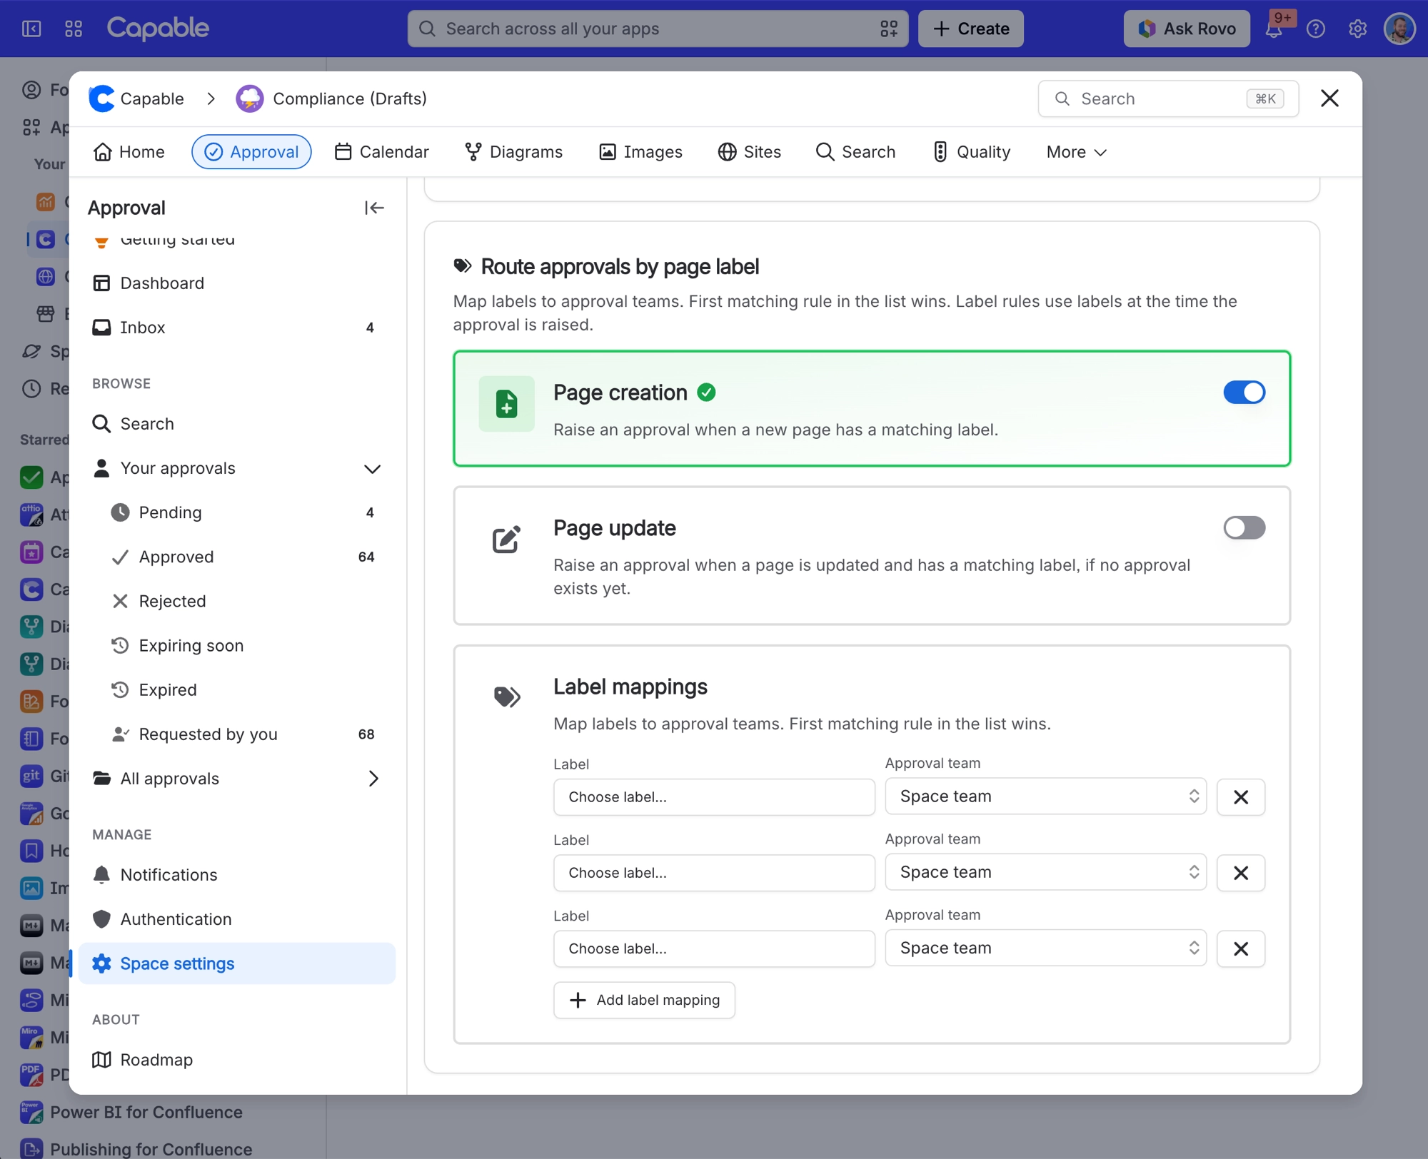
Task: Open the notifications bell icon
Action: coord(1274,29)
